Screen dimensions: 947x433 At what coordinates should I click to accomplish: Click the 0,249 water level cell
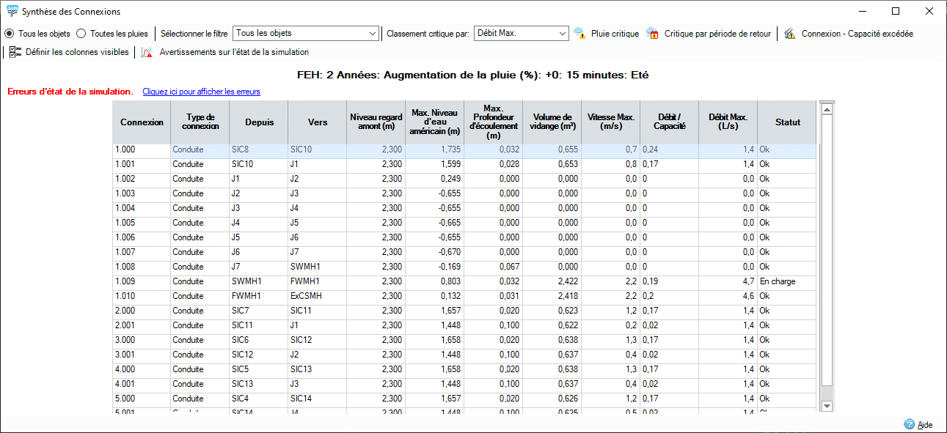click(x=435, y=179)
